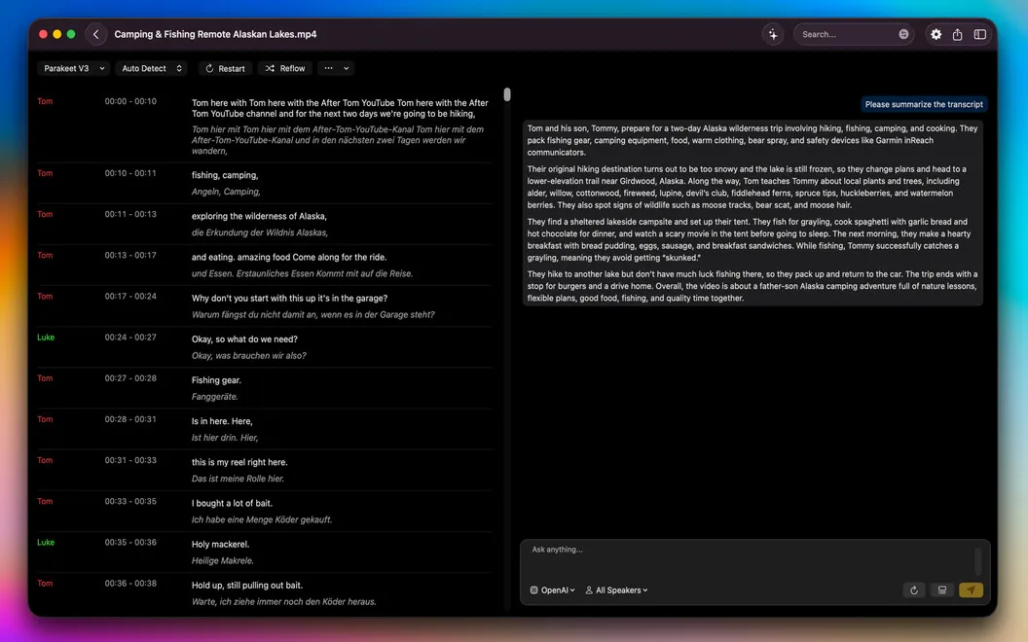The height and width of the screenshot is (642, 1028).
Task: Click the "Holy mackerel." line
Action: [x=220, y=545]
